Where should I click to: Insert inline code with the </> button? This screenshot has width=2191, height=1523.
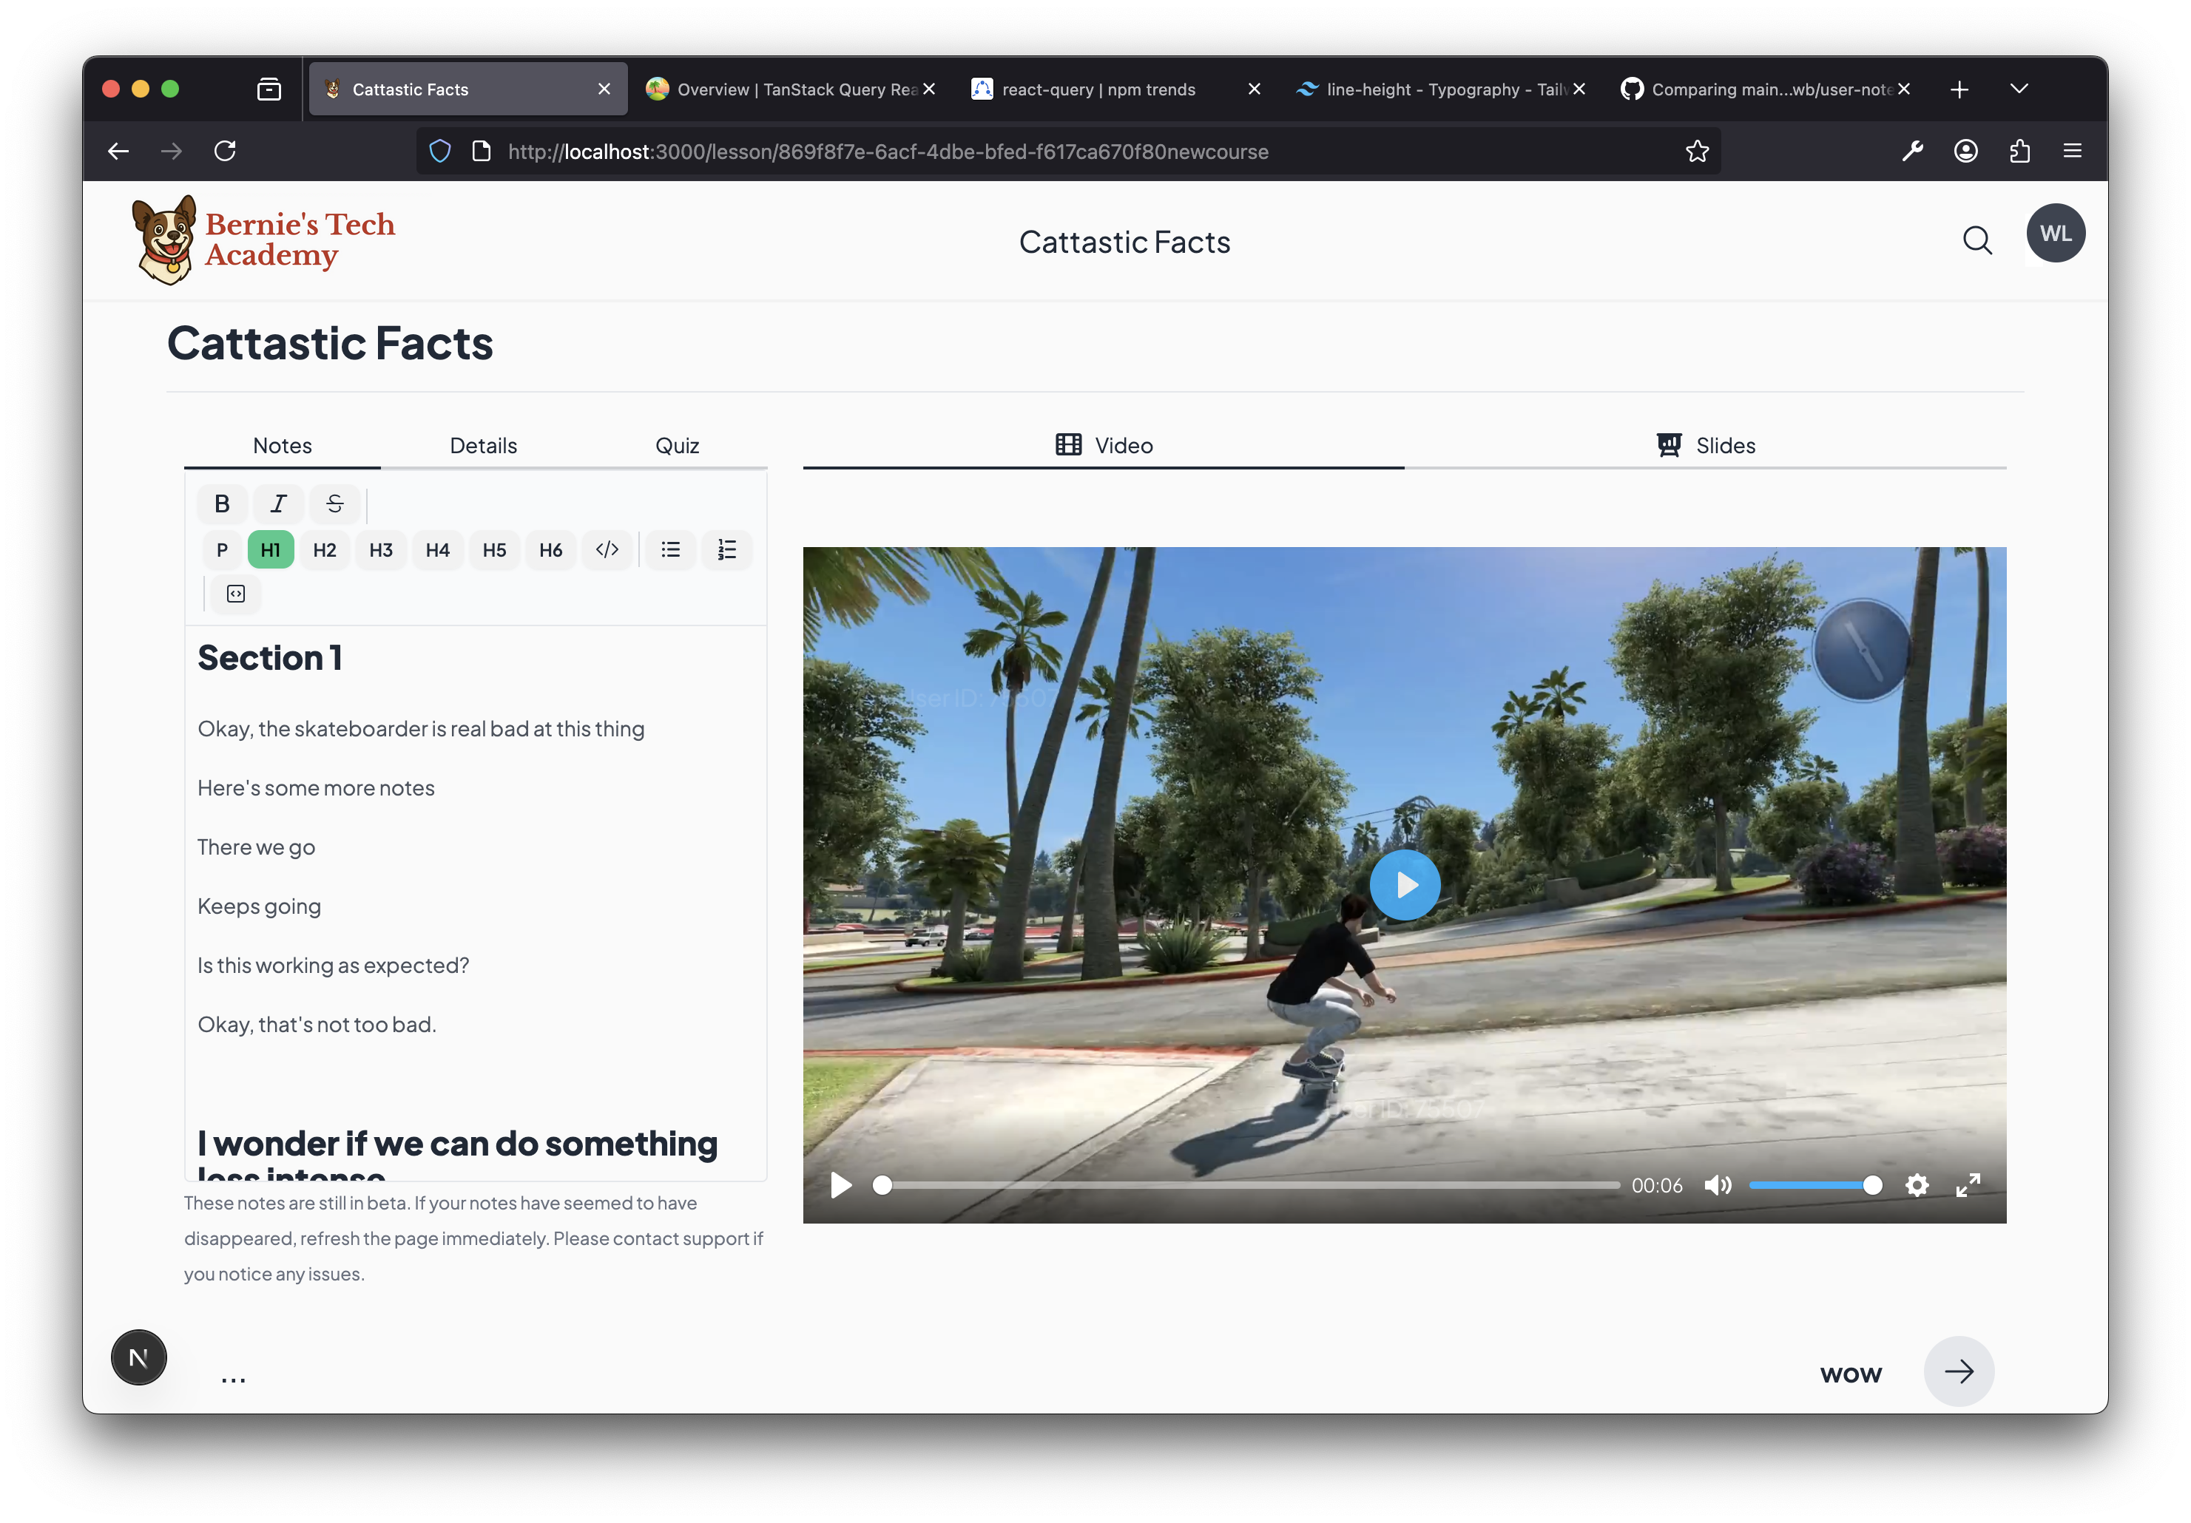[x=607, y=549]
